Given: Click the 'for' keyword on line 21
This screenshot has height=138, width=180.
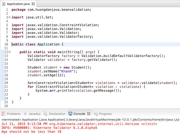Looking at the screenshot, I should click(31, 87).
